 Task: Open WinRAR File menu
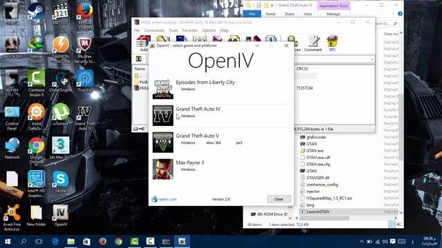[137, 30]
